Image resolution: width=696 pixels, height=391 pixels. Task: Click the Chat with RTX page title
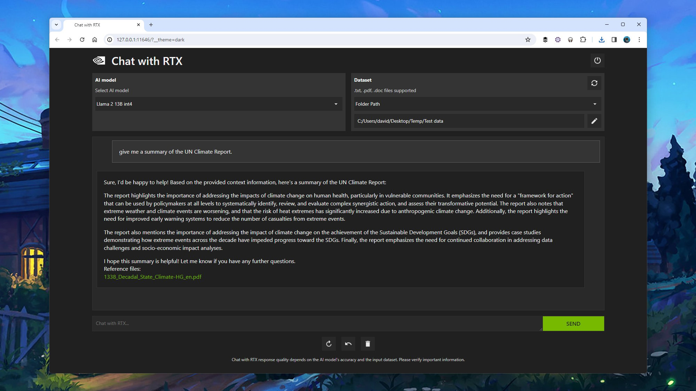pyautogui.click(x=147, y=61)
